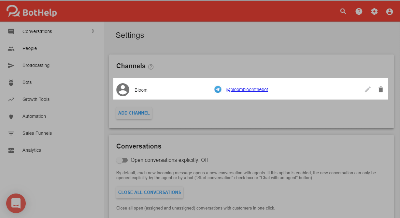
Task: Click the Automation plug sidebar icon
Action: [x=11, y=117]
